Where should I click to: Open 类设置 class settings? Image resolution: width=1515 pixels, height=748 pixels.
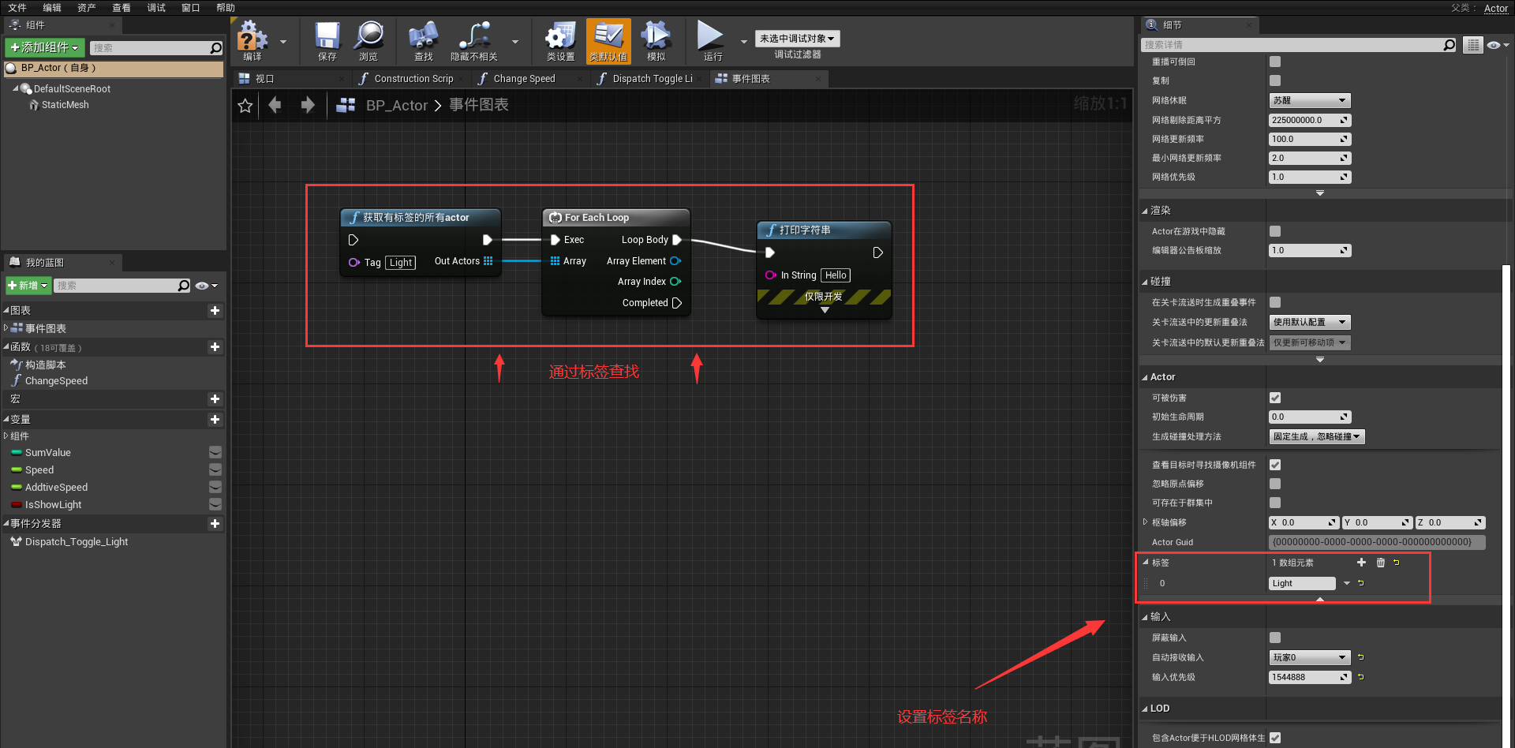tap(560, 41)
